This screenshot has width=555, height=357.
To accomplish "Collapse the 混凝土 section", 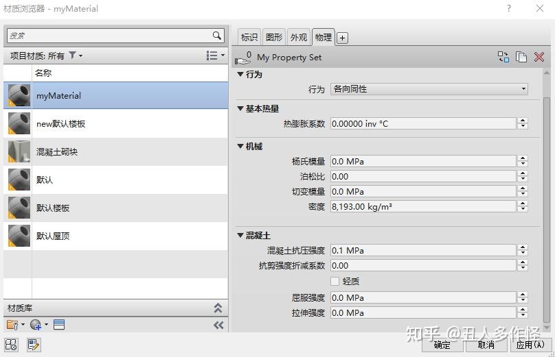I will [240, 235].
